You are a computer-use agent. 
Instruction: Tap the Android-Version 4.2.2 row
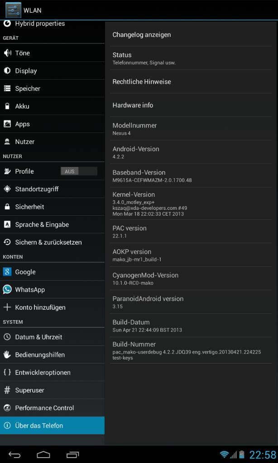point(191,152)
